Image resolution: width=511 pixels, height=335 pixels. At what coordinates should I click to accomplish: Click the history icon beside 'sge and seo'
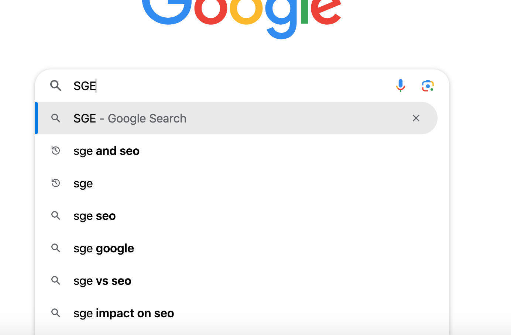pos(55,150)
